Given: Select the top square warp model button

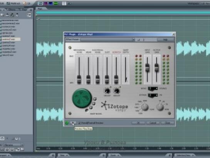Looking at the screenshot, I should point(95,99).
